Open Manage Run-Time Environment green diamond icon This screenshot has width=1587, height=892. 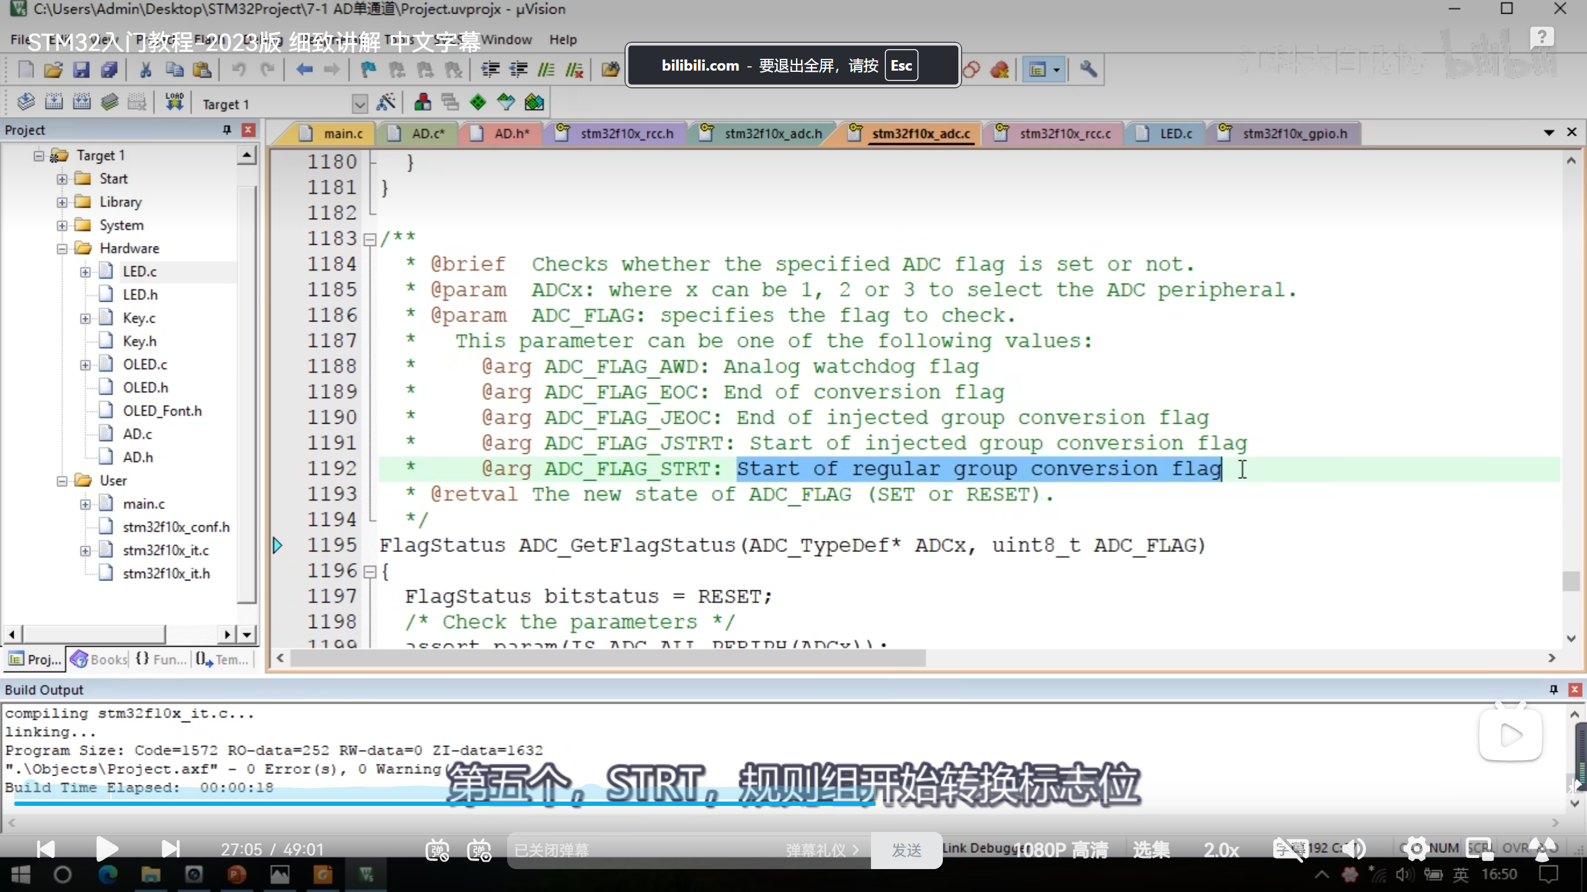coord(478,102)
